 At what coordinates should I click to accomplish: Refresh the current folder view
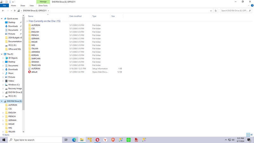(216, 11)
